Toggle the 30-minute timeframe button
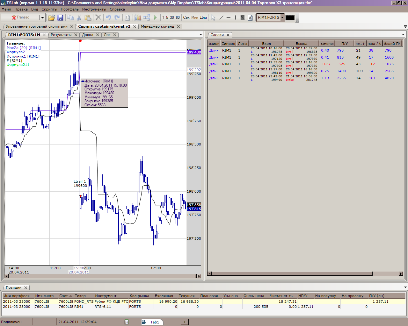This screenshot has height=326, width=408. (x=172, y=18)
